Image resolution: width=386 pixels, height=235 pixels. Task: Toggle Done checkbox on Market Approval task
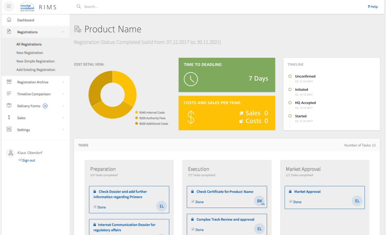291,202
